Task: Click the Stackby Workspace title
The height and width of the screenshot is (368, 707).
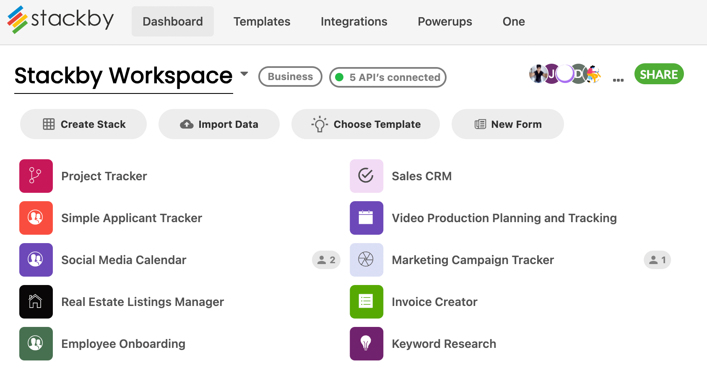Action: [x=124, y=76]
